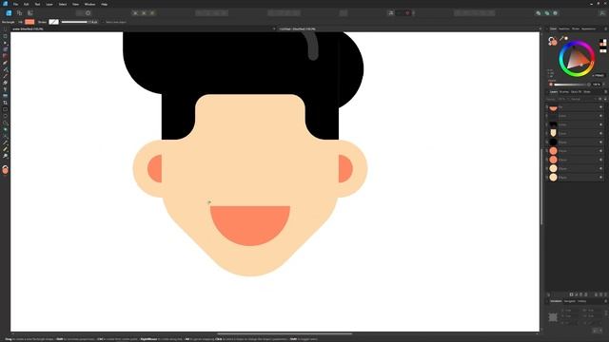Click the stroke width slider in context toolbar
The width and height of the screenshot is (609, 342).
pos(74,22)
